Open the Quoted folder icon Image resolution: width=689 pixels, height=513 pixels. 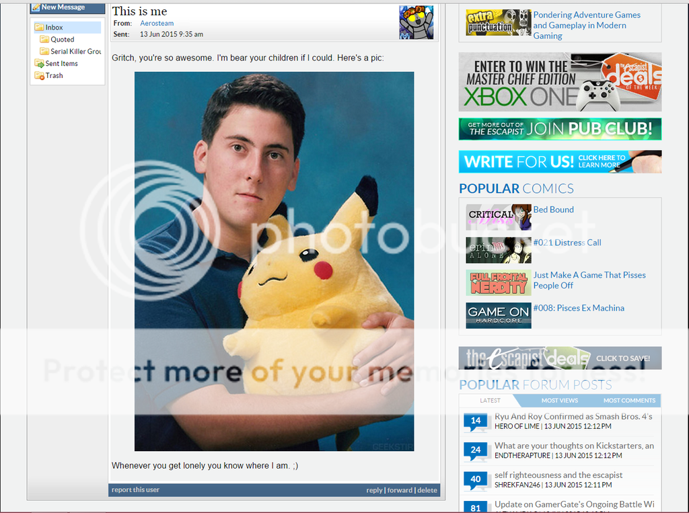click(x=44, y=39)
